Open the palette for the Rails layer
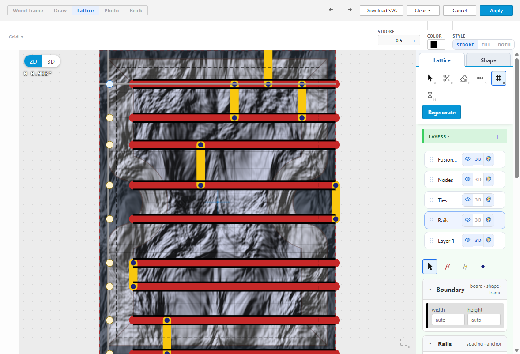Screen dimensions: 520x354 tap(489, 220)
